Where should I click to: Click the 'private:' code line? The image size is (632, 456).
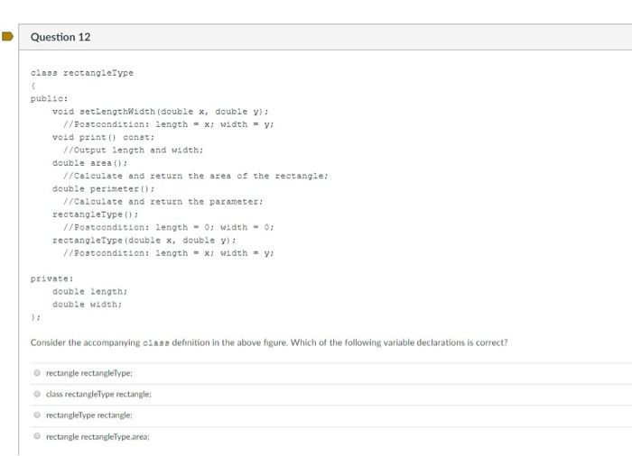coord(52,278)
